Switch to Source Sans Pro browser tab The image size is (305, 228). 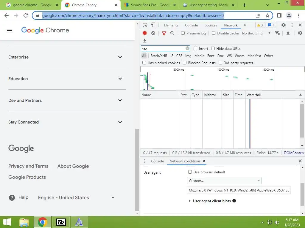(x=150, y=5)
